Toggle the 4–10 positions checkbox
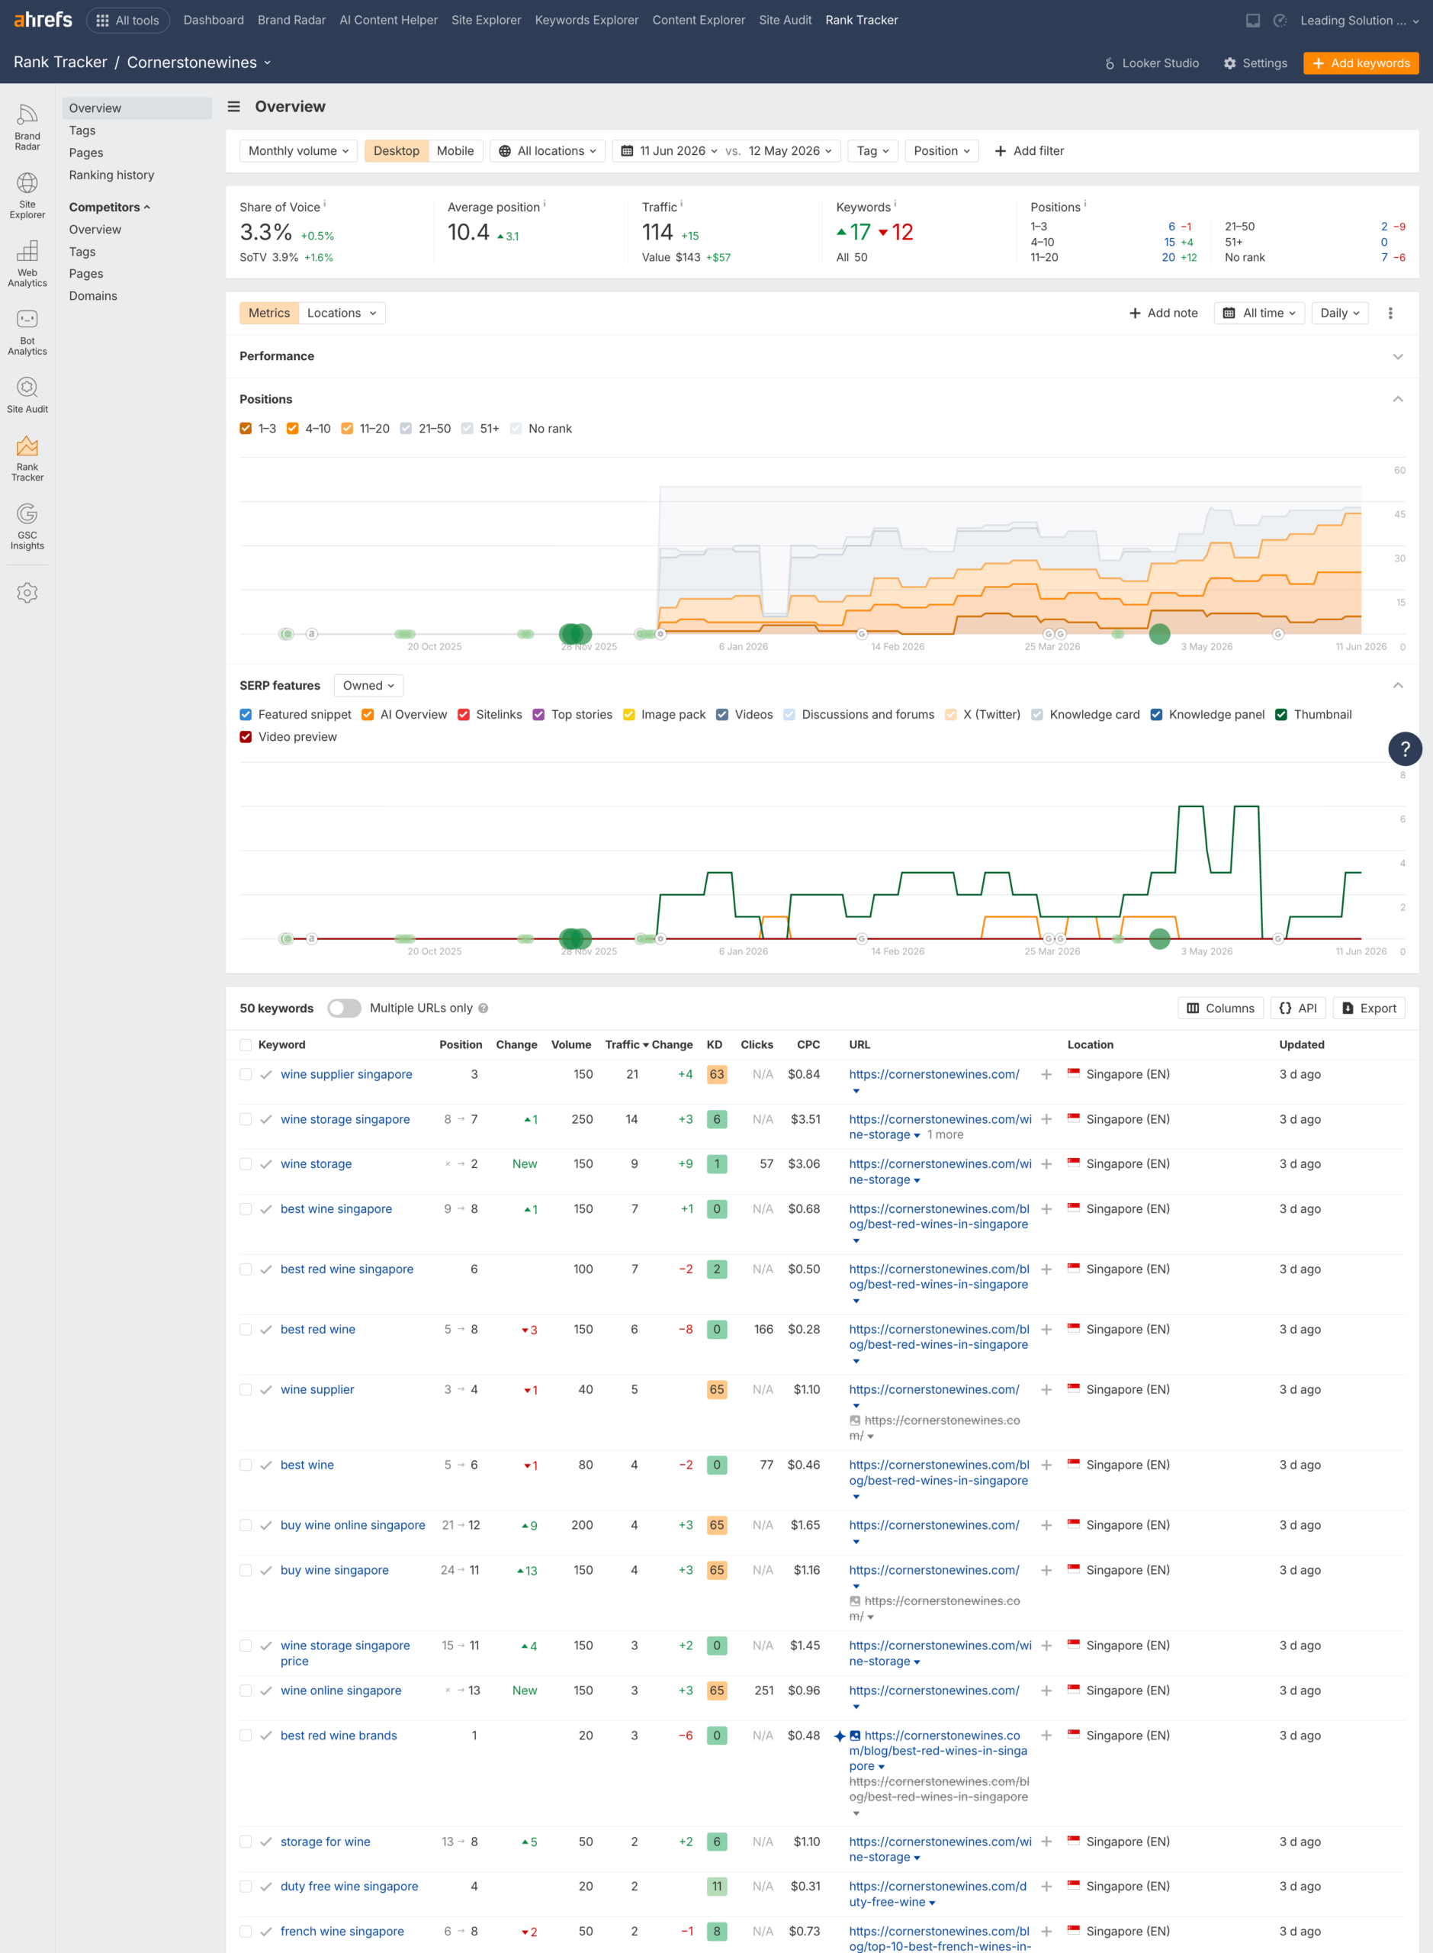The height and width of the screenshot is (1953, 1433). [x=292, y=429]
